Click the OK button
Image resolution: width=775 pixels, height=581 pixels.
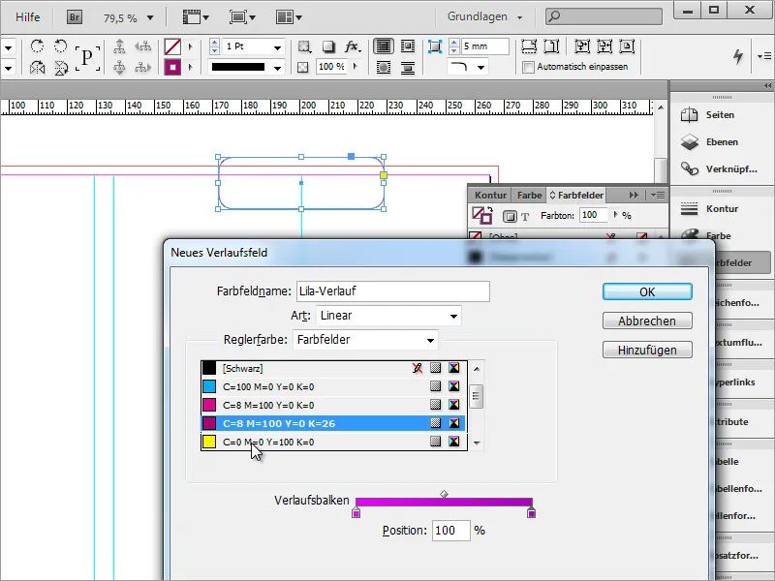pos(647,292)
